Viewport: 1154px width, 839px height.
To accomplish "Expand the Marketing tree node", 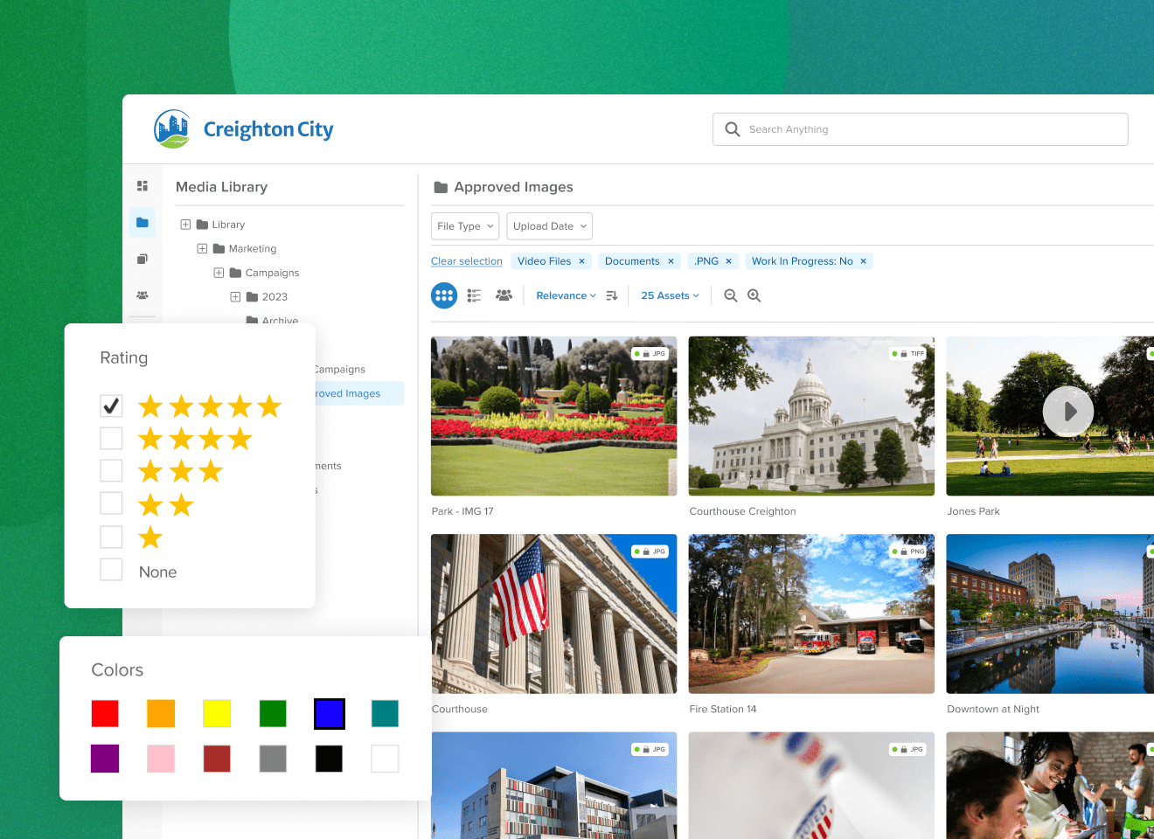I will (202, 249).
